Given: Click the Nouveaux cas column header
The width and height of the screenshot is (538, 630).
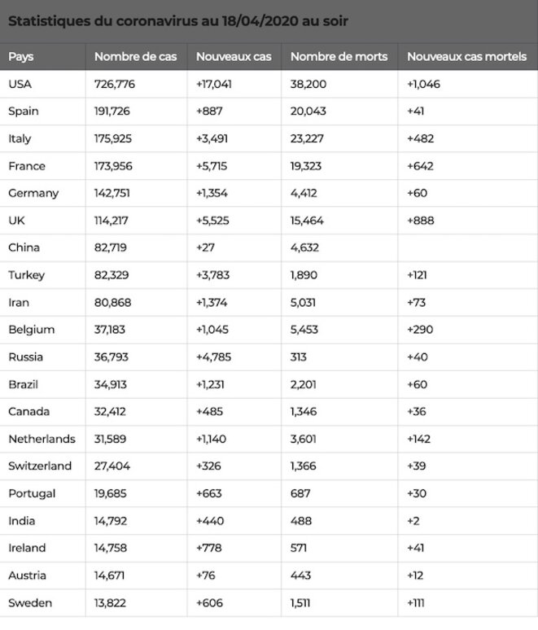Looking at the screenshot, I should pos(234,57).
